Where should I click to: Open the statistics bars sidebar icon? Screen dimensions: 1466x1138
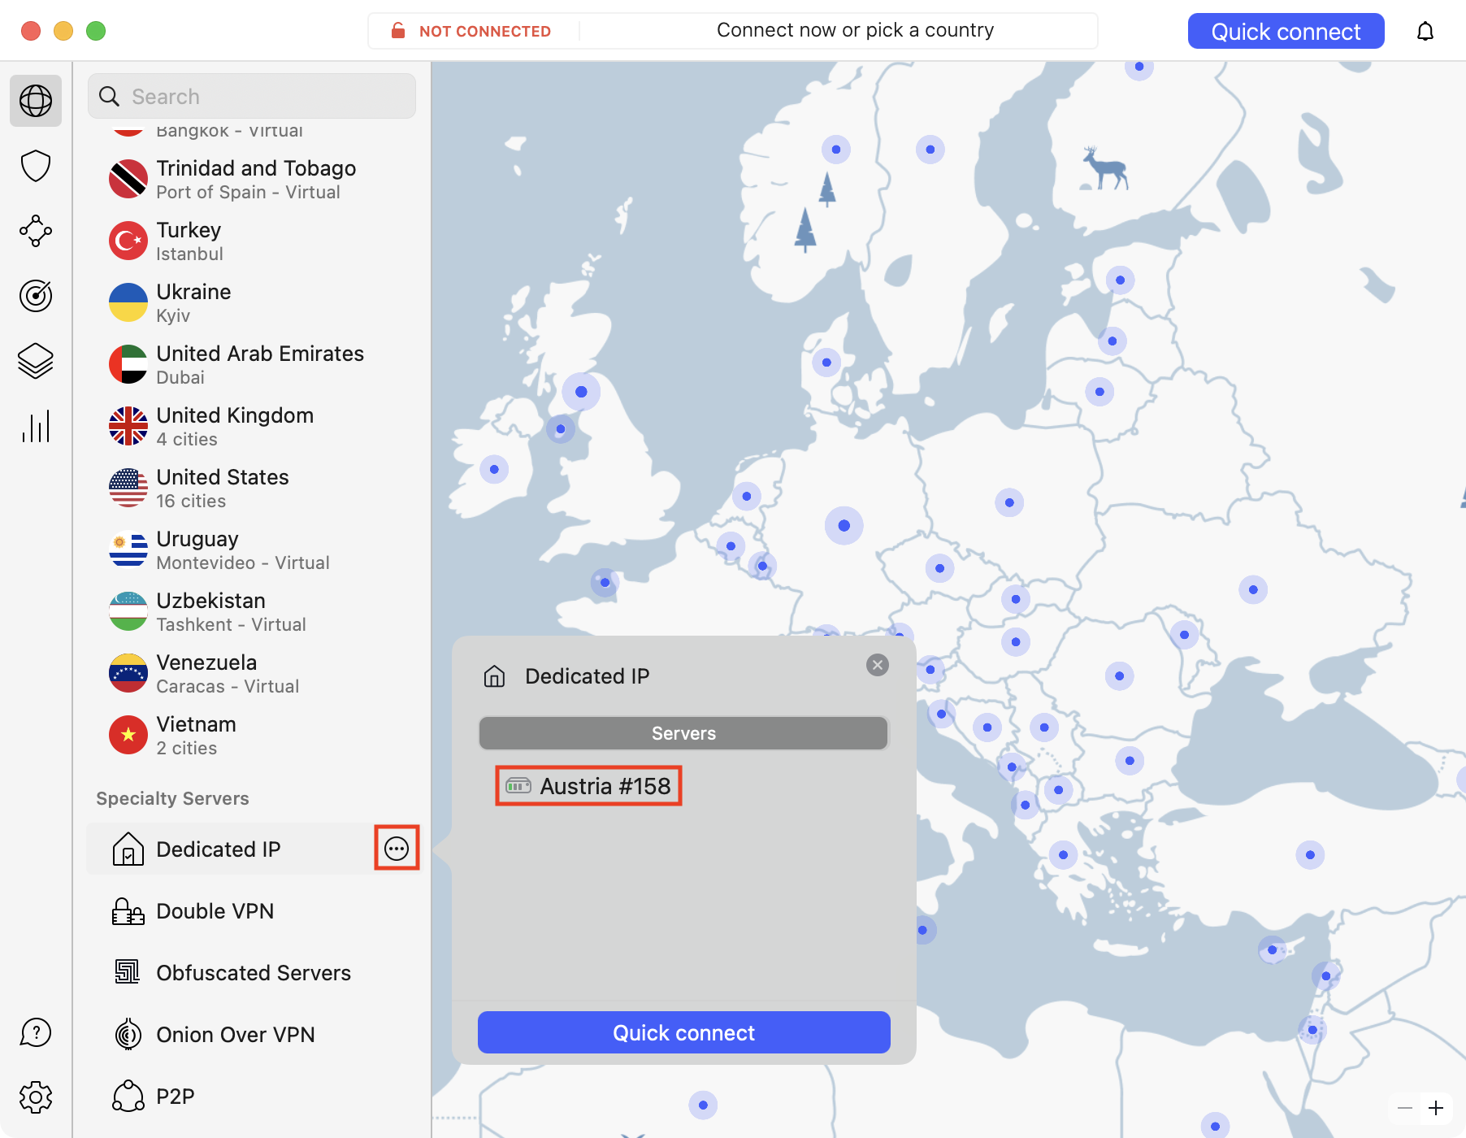point(36,426)
